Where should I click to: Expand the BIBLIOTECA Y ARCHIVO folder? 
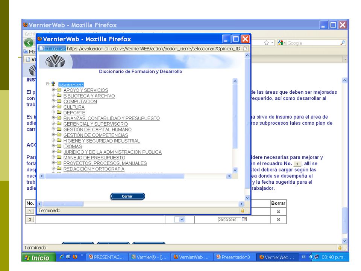pyautogui.click(x=53, y=95)
